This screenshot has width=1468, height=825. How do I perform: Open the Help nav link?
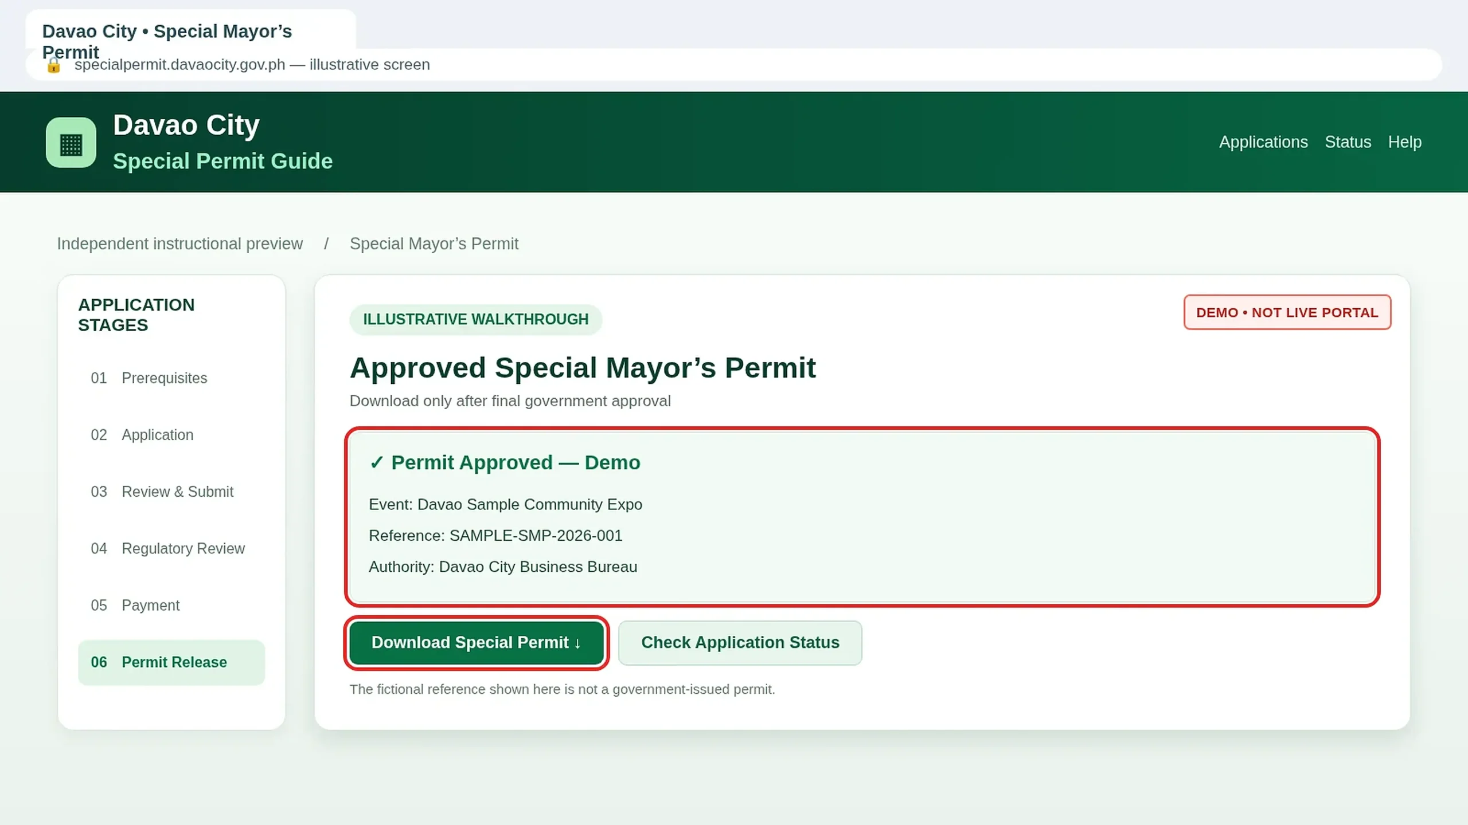[x=1404, y=142]
